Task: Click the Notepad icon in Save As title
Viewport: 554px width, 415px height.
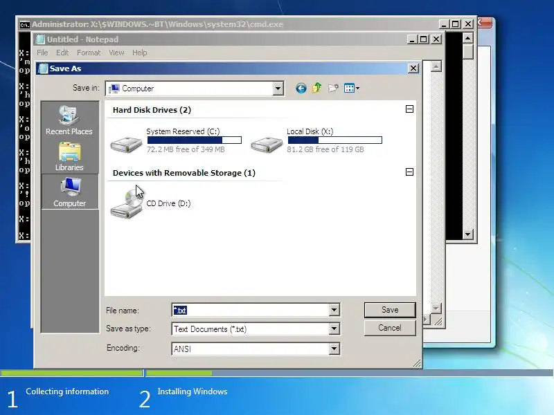Action: 43,68
